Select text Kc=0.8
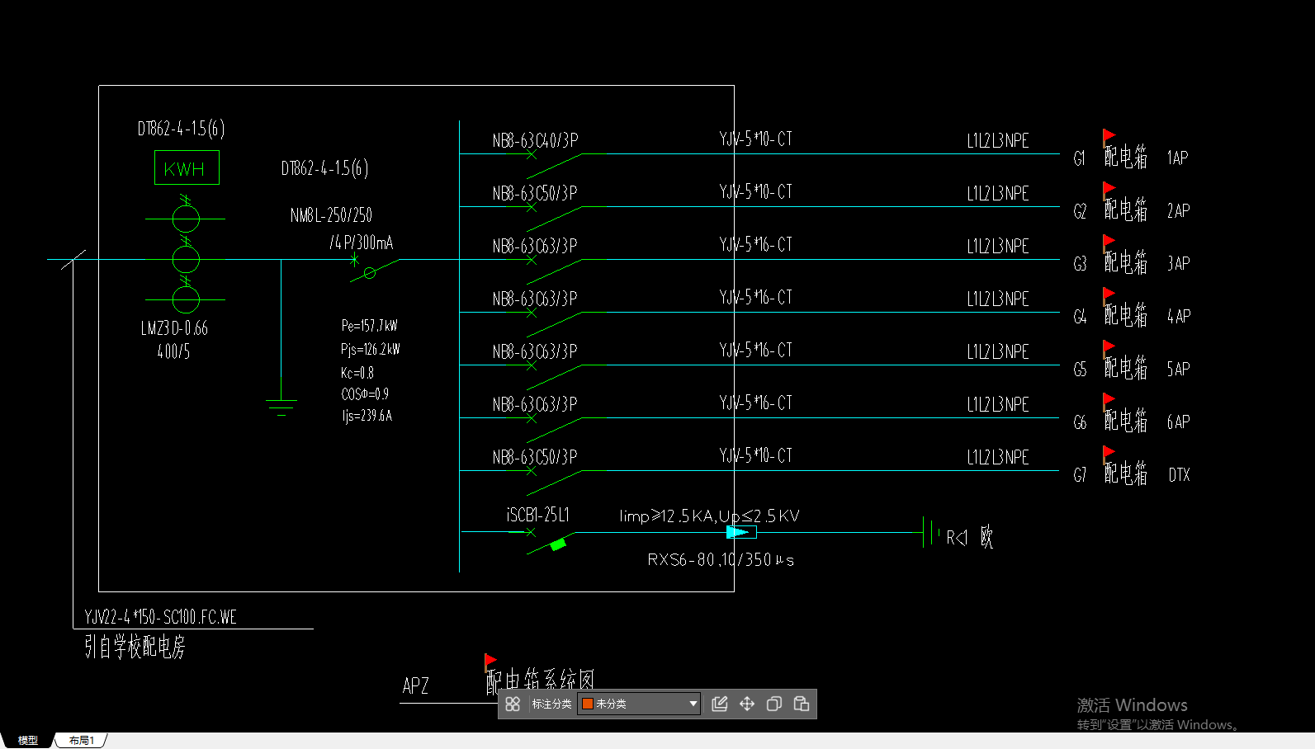1315x749 pixels. (x=357, y=373)
